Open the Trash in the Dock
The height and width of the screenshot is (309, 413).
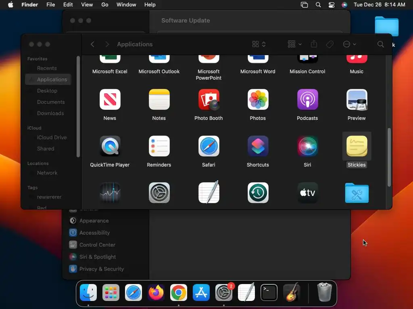pos(324,292)
